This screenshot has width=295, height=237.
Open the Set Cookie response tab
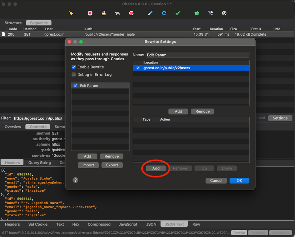coord(38,224)
